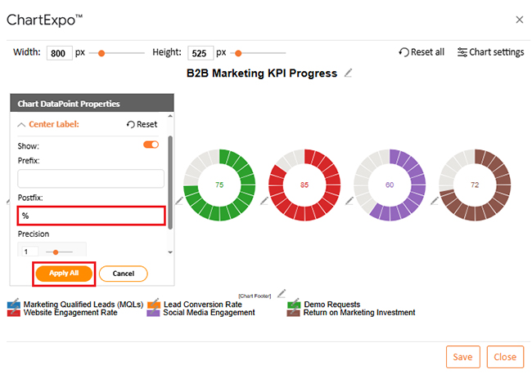Image resolution: width=532 pixels, height=374 pixels.
Task: Collapse the Center Label section
Action: coord(21,125)
